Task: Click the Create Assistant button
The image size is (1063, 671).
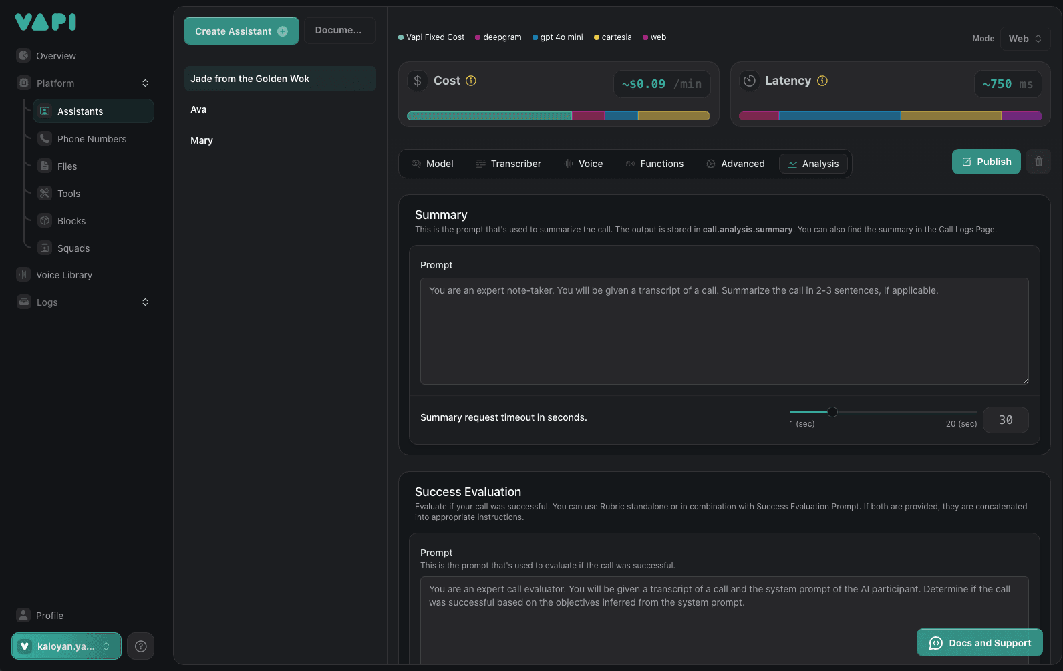Action: click(x=241, y=31)
